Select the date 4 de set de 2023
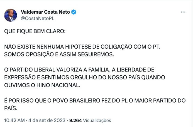 47,120
